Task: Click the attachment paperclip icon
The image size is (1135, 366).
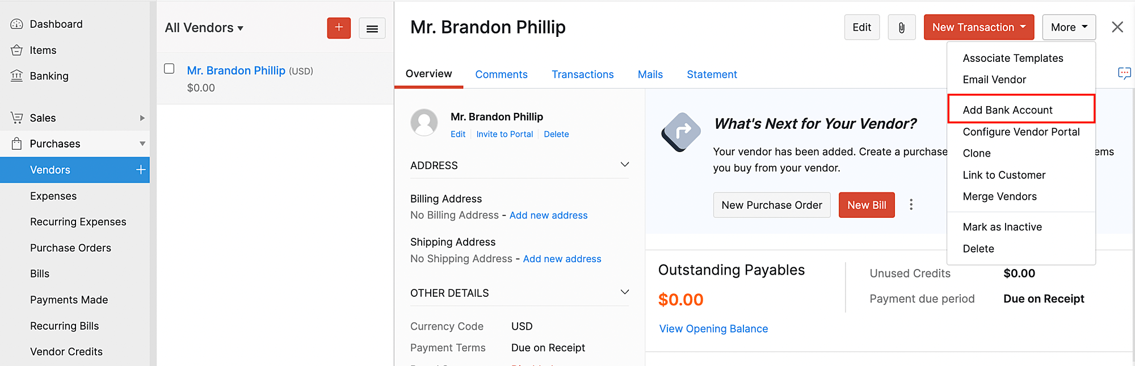Action: tap(901, 27)
